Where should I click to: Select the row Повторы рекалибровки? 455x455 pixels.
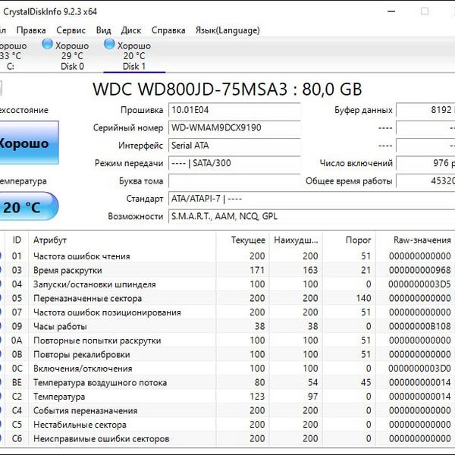click(227, 354)
